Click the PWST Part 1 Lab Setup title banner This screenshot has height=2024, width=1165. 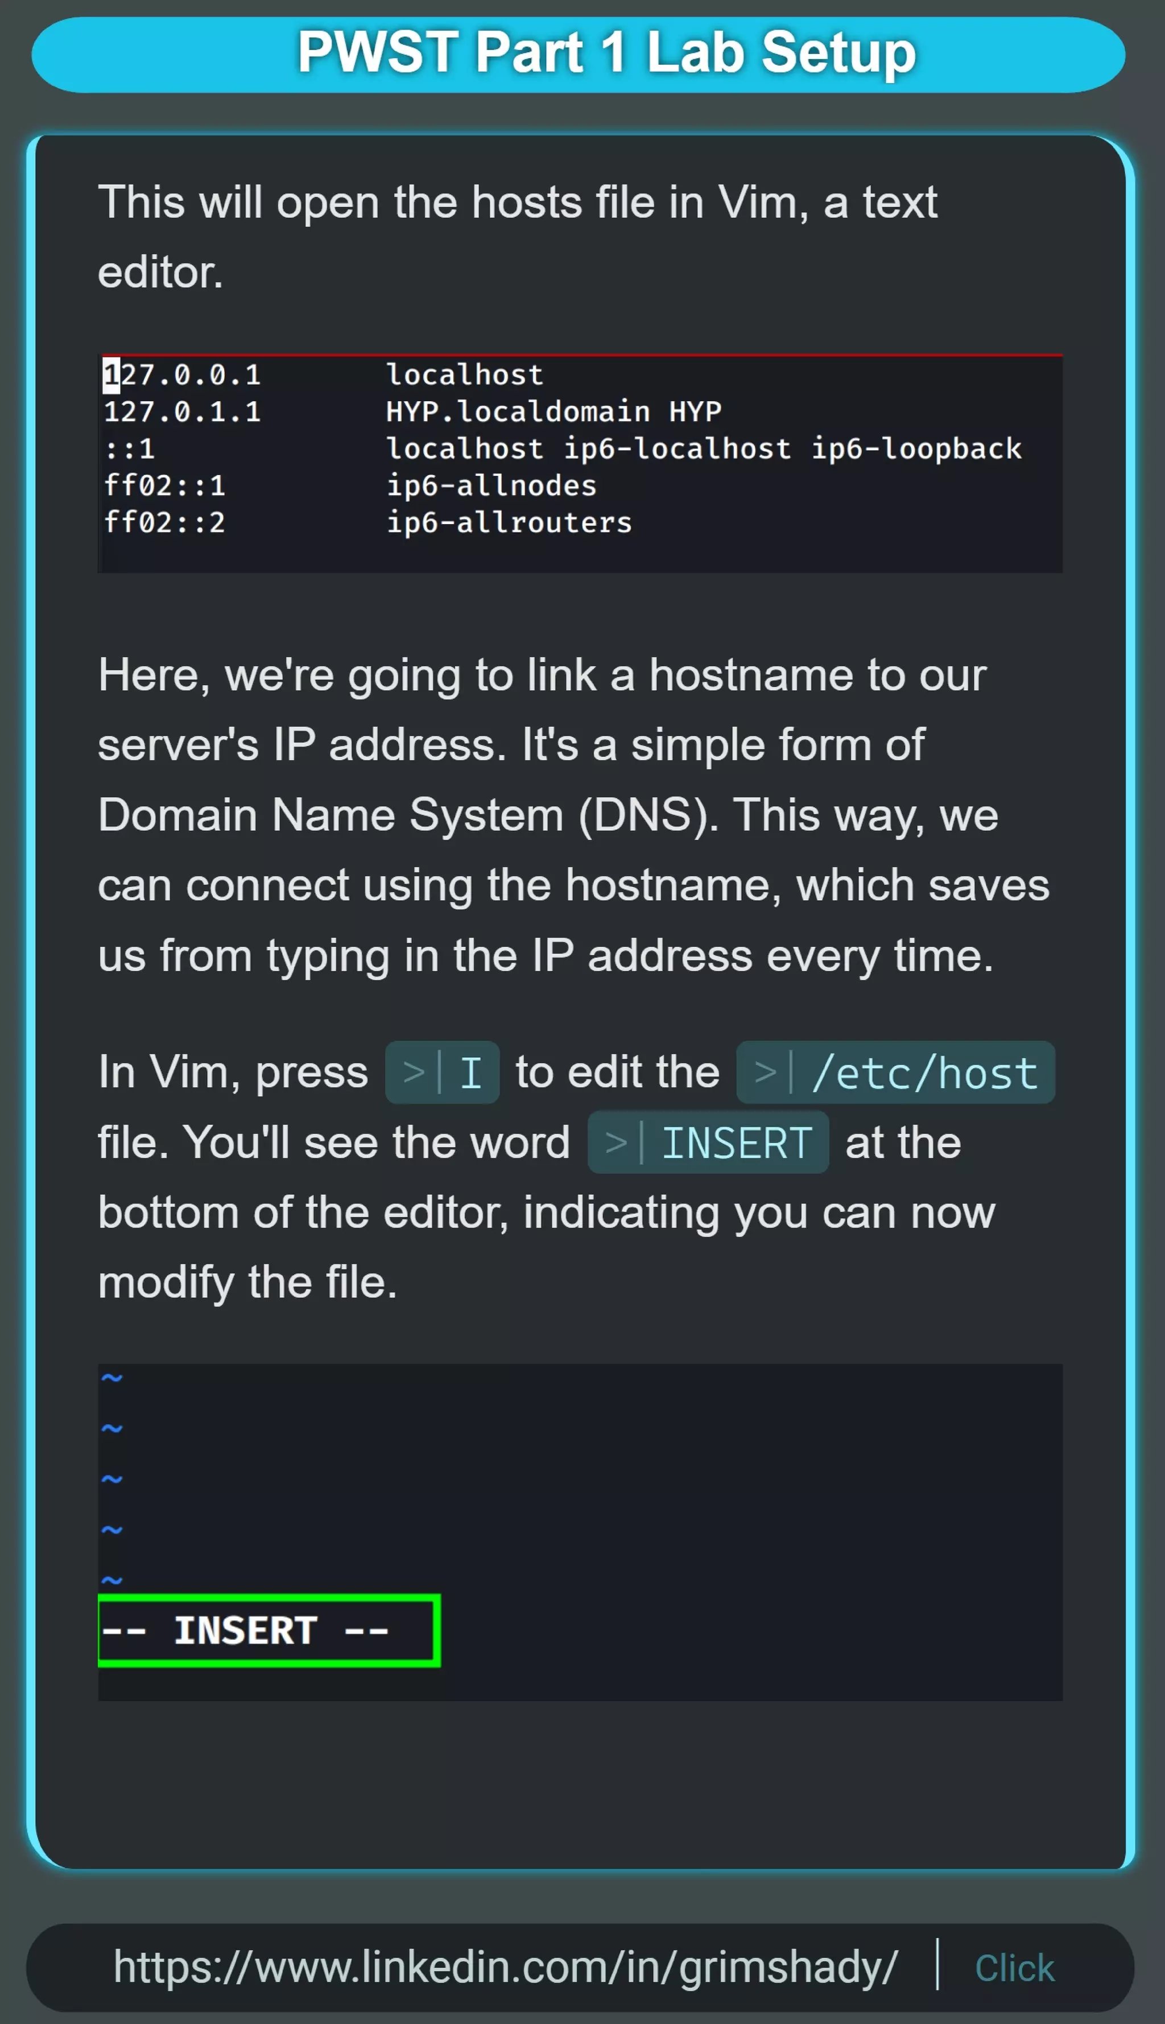579,55
